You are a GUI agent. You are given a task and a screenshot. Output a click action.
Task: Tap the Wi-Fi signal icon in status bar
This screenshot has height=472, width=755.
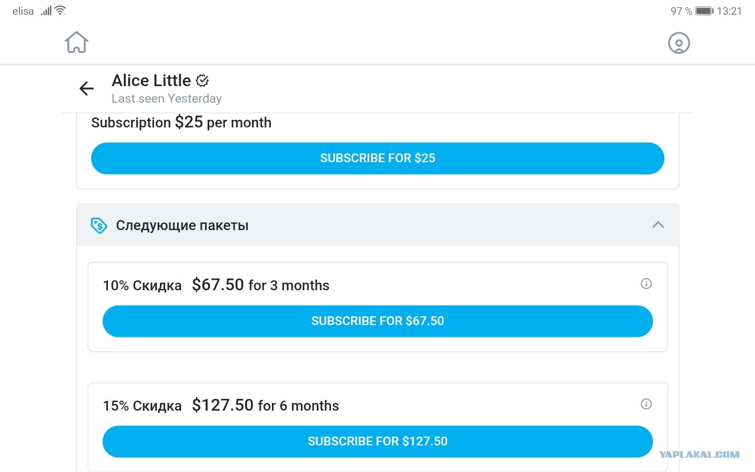60,11
